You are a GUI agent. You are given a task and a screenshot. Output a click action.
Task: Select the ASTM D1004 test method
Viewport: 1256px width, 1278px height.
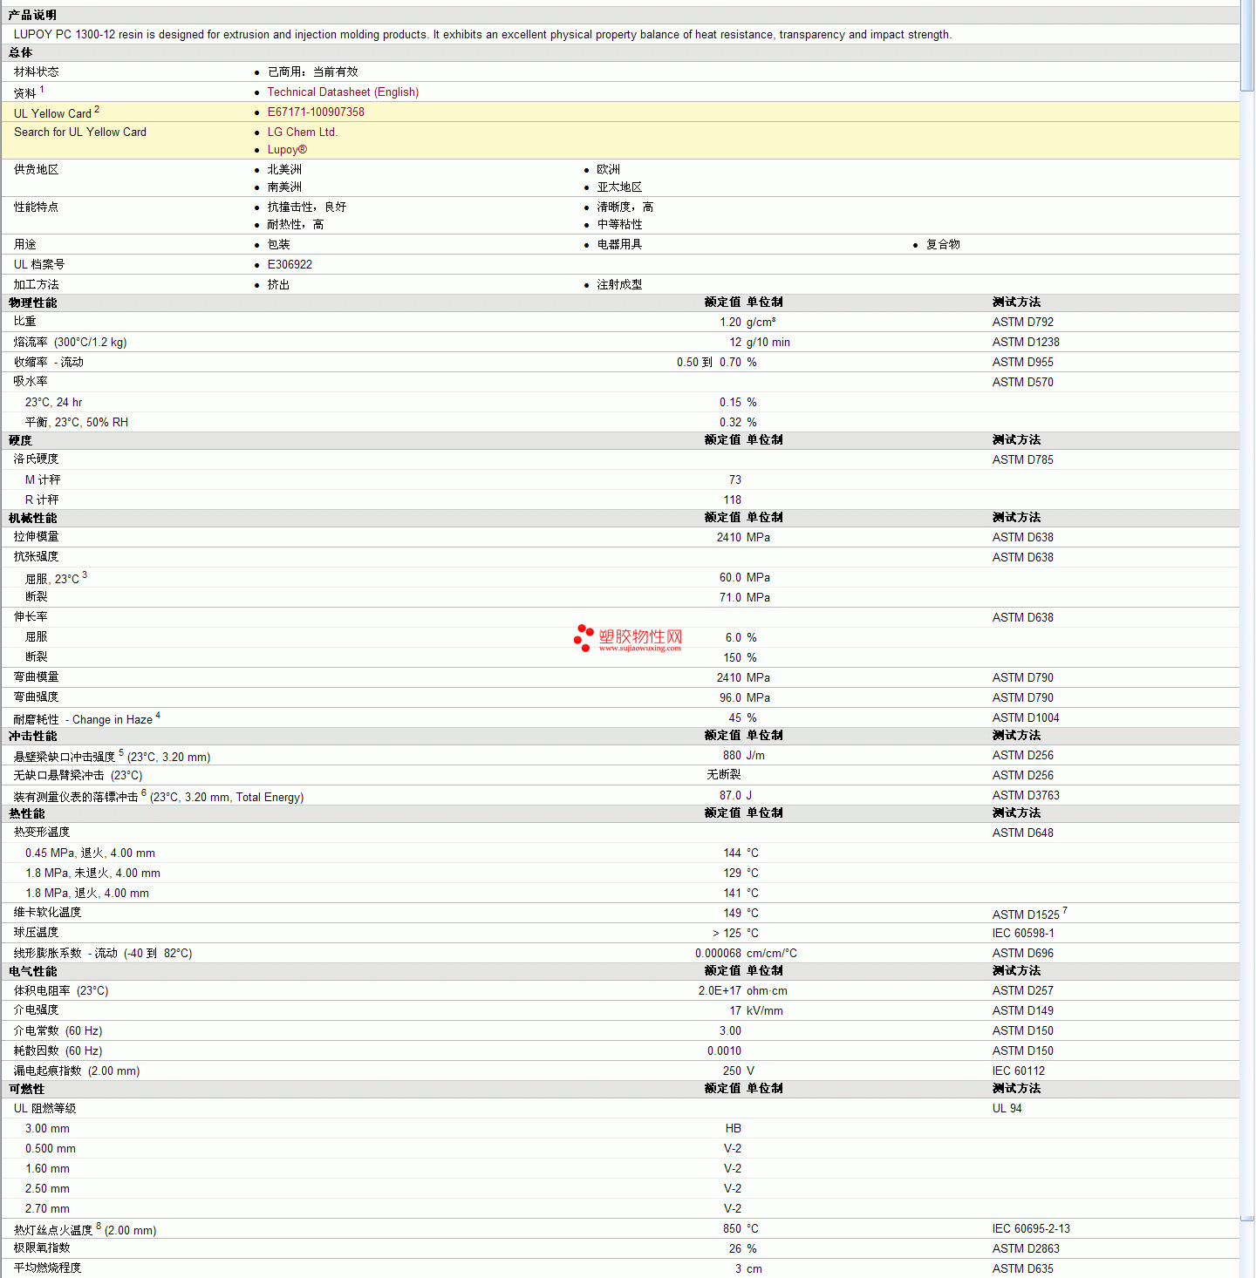pos(1026,717)
